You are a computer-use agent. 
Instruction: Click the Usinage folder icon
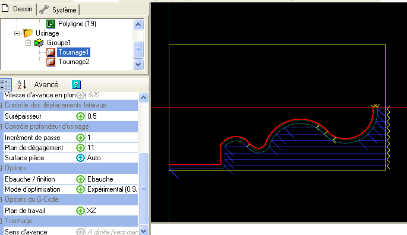pos(28,33)
